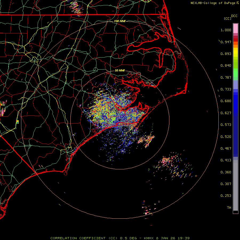The height and width of the screenshot is (240, 240).
Task: Click the 0.307 scale value
Action: click(x=226, y=184)
